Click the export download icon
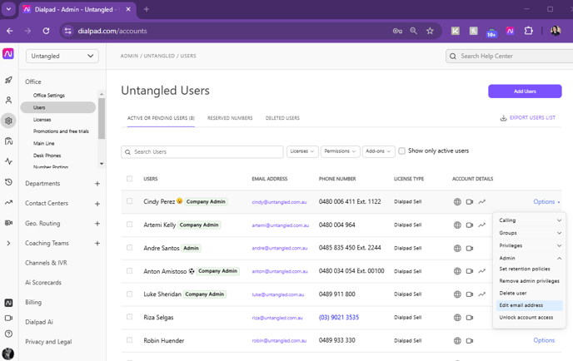The image size is (573, 361). (503, 118)
